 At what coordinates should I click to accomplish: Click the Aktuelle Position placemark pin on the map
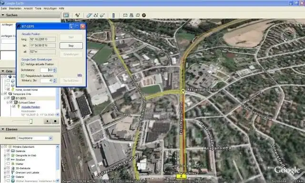[183, 91]
